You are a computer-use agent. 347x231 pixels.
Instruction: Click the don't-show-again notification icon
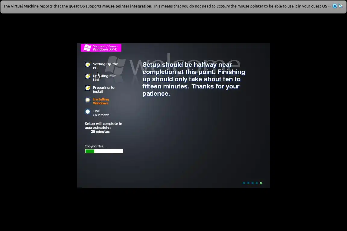341,6
